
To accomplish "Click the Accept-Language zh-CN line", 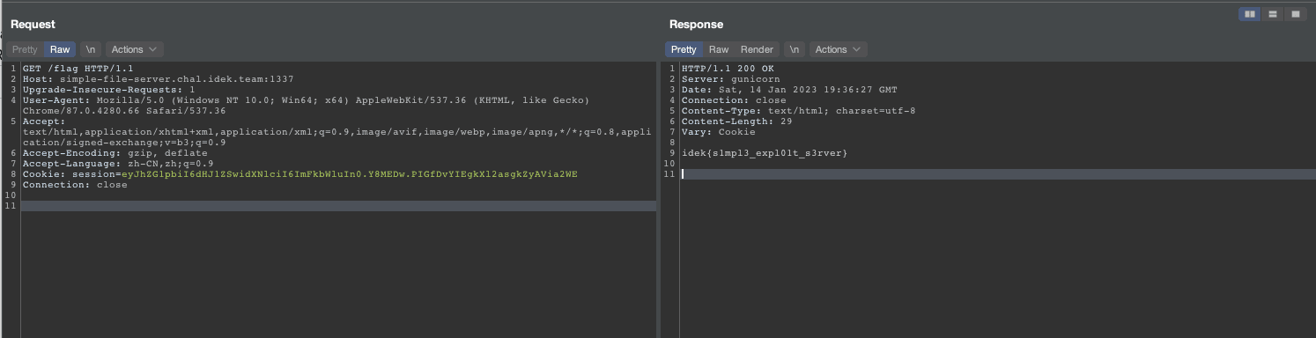I will (117, 164).
